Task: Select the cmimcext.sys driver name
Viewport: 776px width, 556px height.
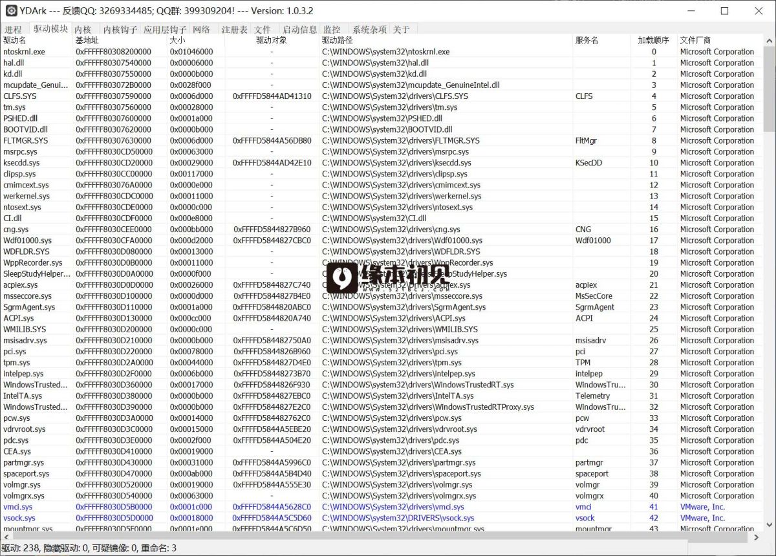Action: (x=26, y=185)
